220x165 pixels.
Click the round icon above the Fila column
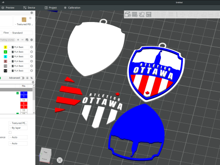click(33, 82)
